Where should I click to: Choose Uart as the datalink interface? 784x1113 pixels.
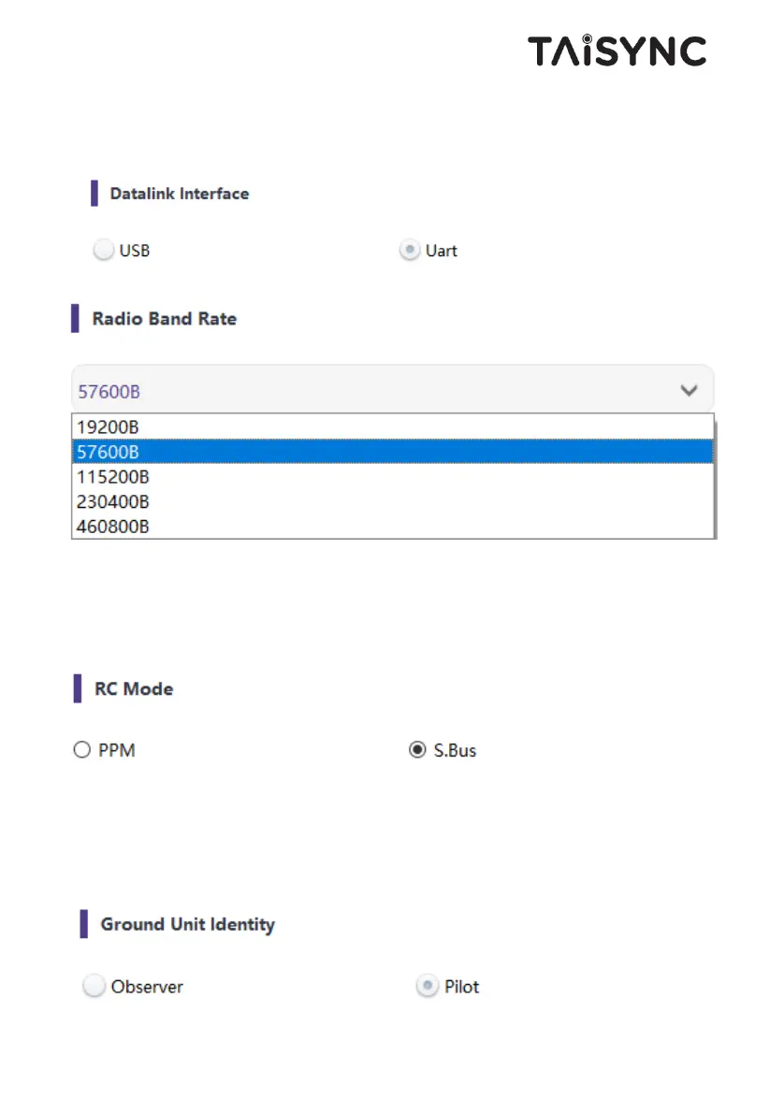(x=410, y=251)
